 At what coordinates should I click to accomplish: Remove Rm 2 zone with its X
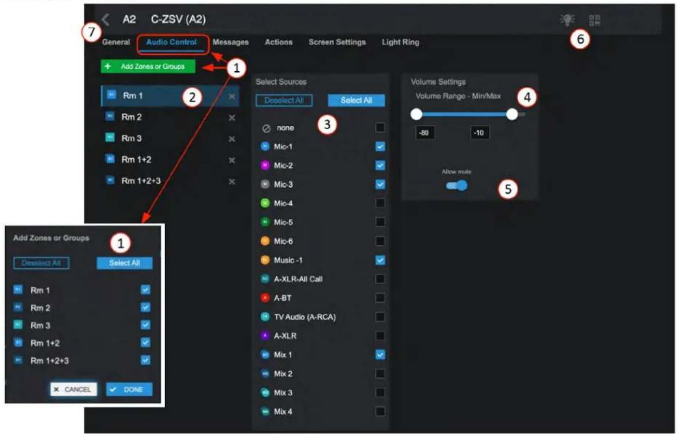232,117
